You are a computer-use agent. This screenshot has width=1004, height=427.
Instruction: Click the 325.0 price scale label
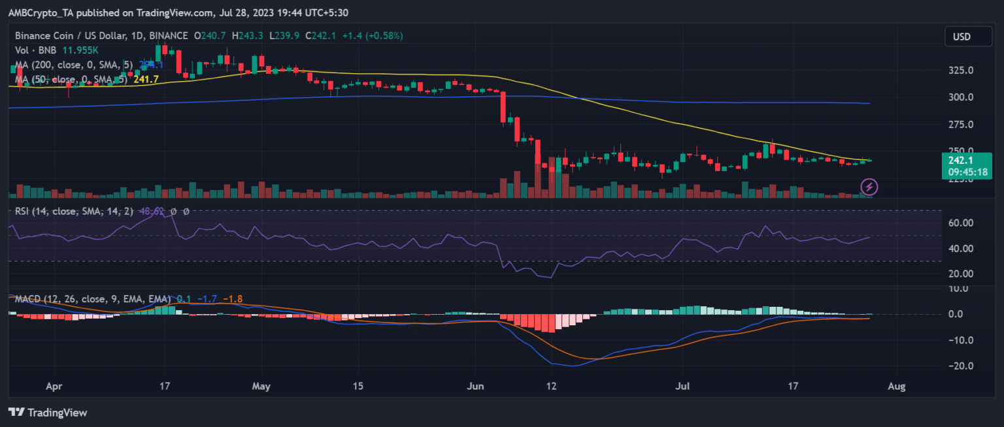[962, 70]
